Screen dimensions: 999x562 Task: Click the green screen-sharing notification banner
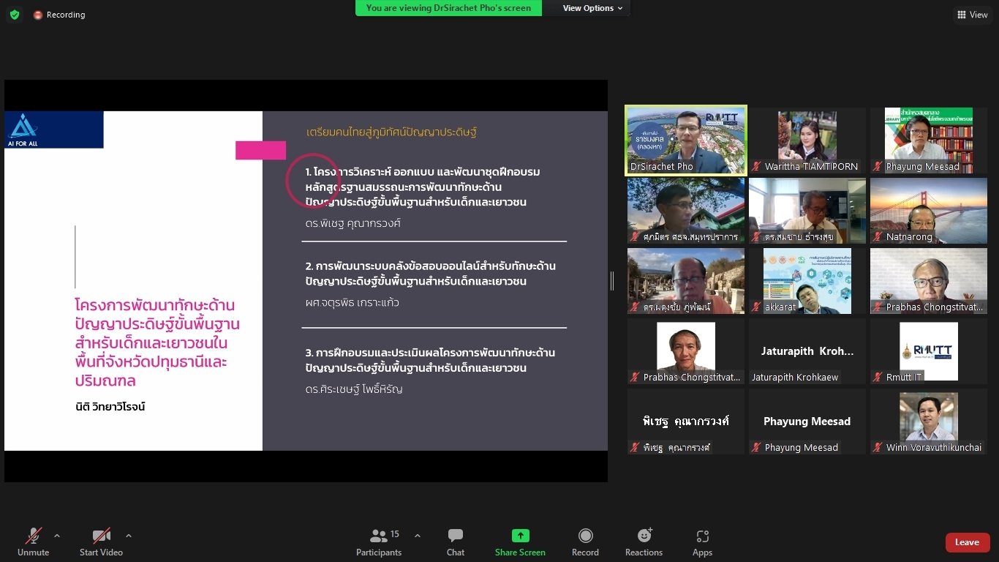click(449, 8)
